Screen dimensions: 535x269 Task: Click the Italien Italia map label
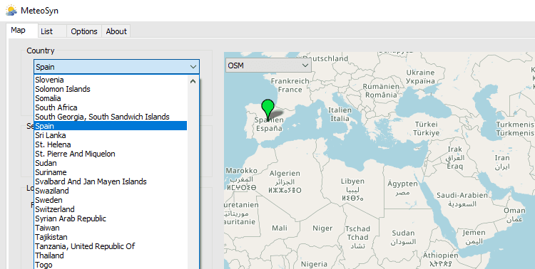tap(340, 114)
